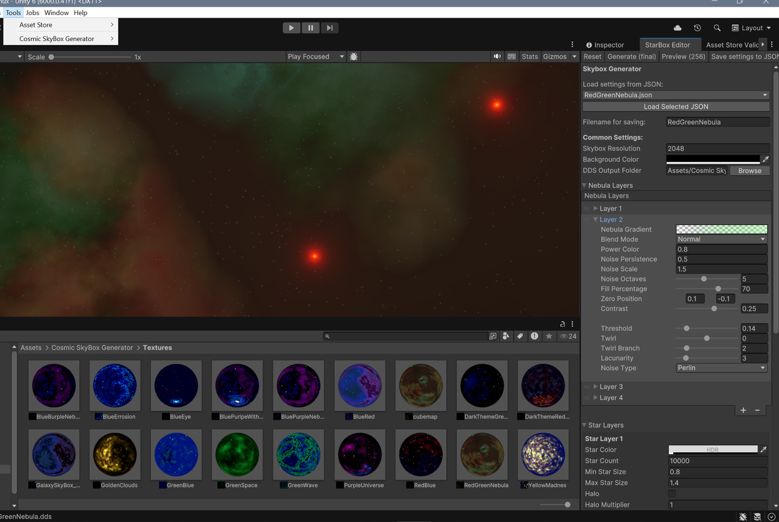Open the Game view three-dot options menu
The image size is (779, 522).
[x=572, y=44]
